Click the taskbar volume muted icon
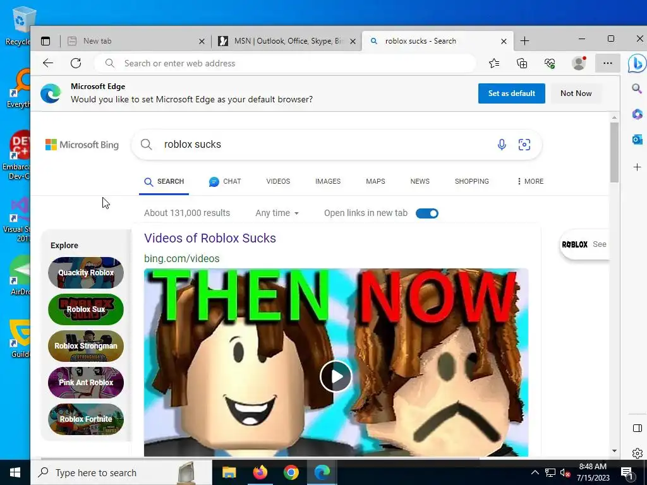 click(x=565, y=472)
